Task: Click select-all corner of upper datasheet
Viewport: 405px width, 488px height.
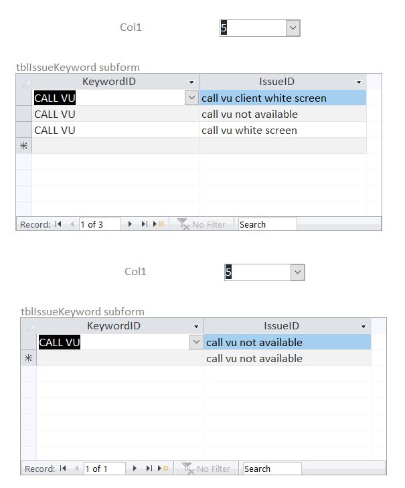Action: pos(24,82)
